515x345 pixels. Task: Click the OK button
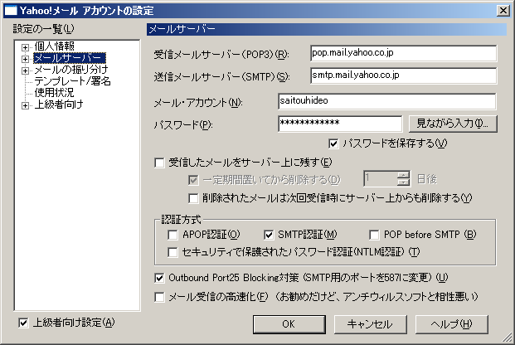click(288, 323)
